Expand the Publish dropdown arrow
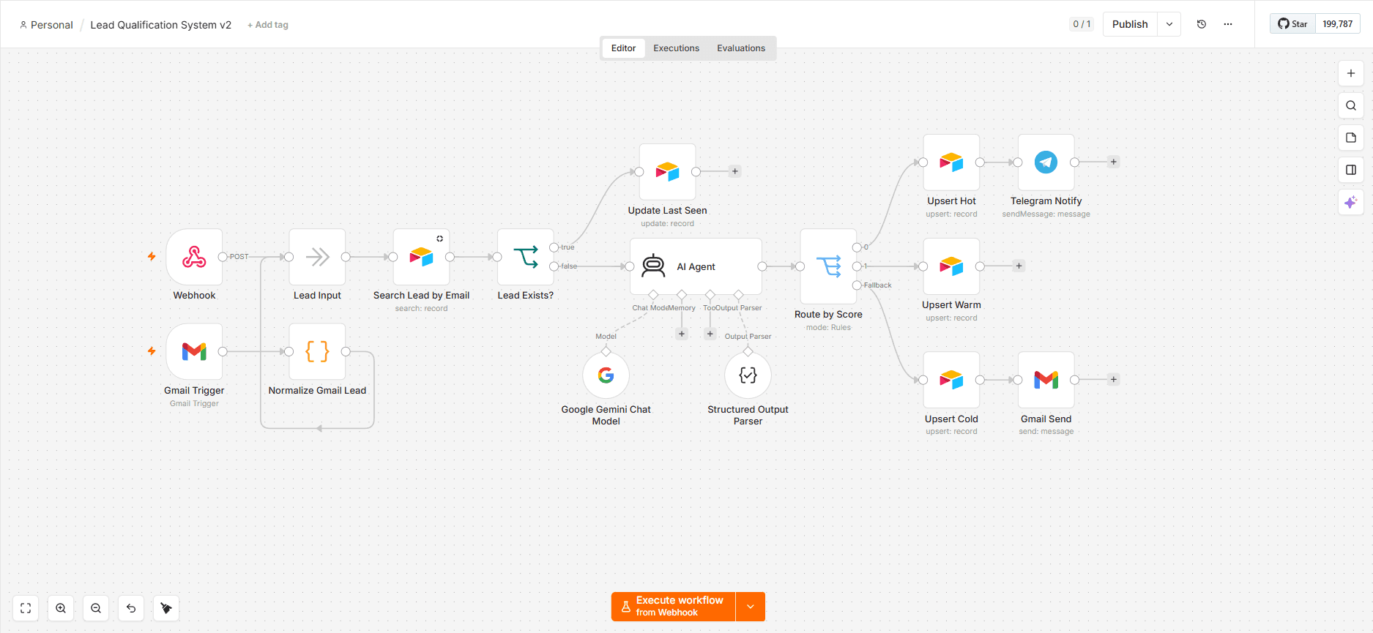The height and width of the screenshot is (633, 1373). 1169,24
